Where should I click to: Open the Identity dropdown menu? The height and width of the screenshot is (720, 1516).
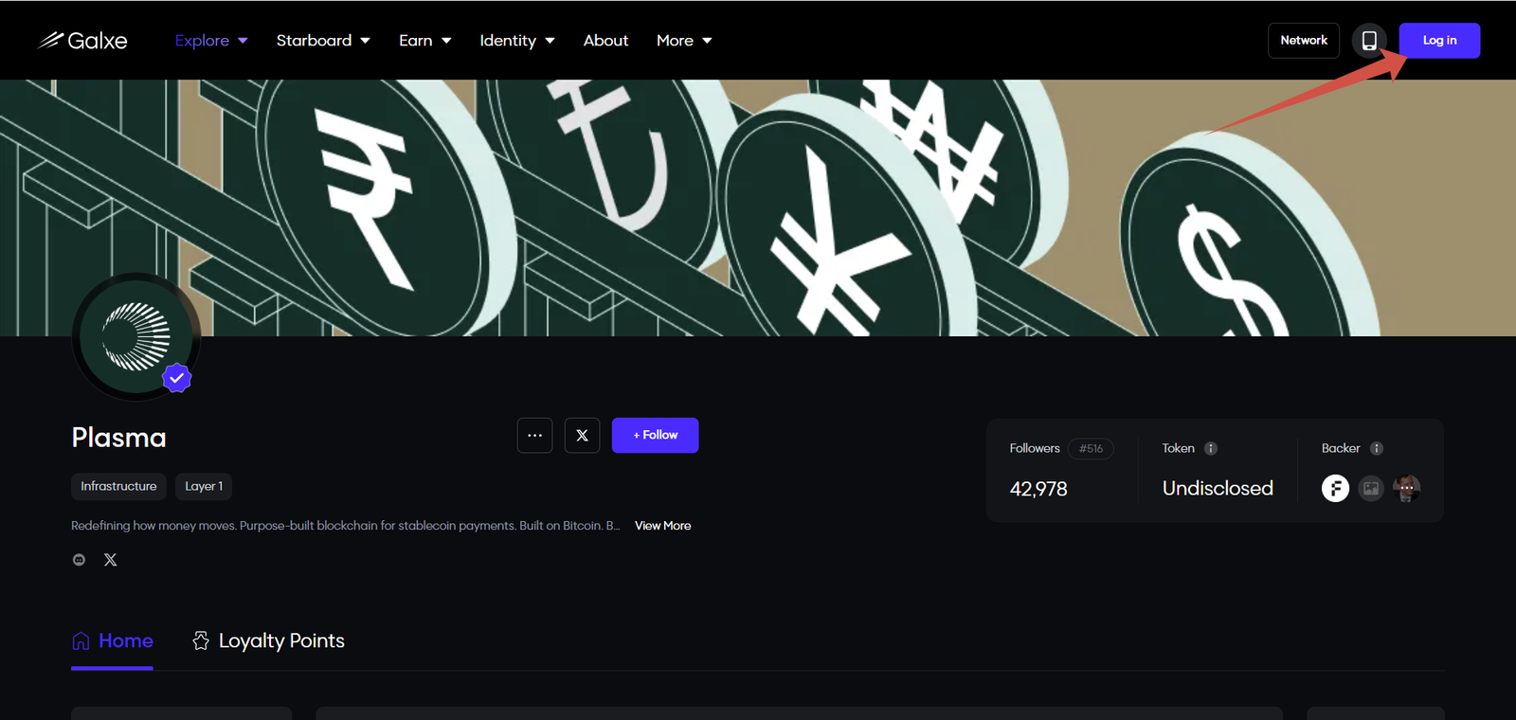pyautogui.click(x=516, y=41)
